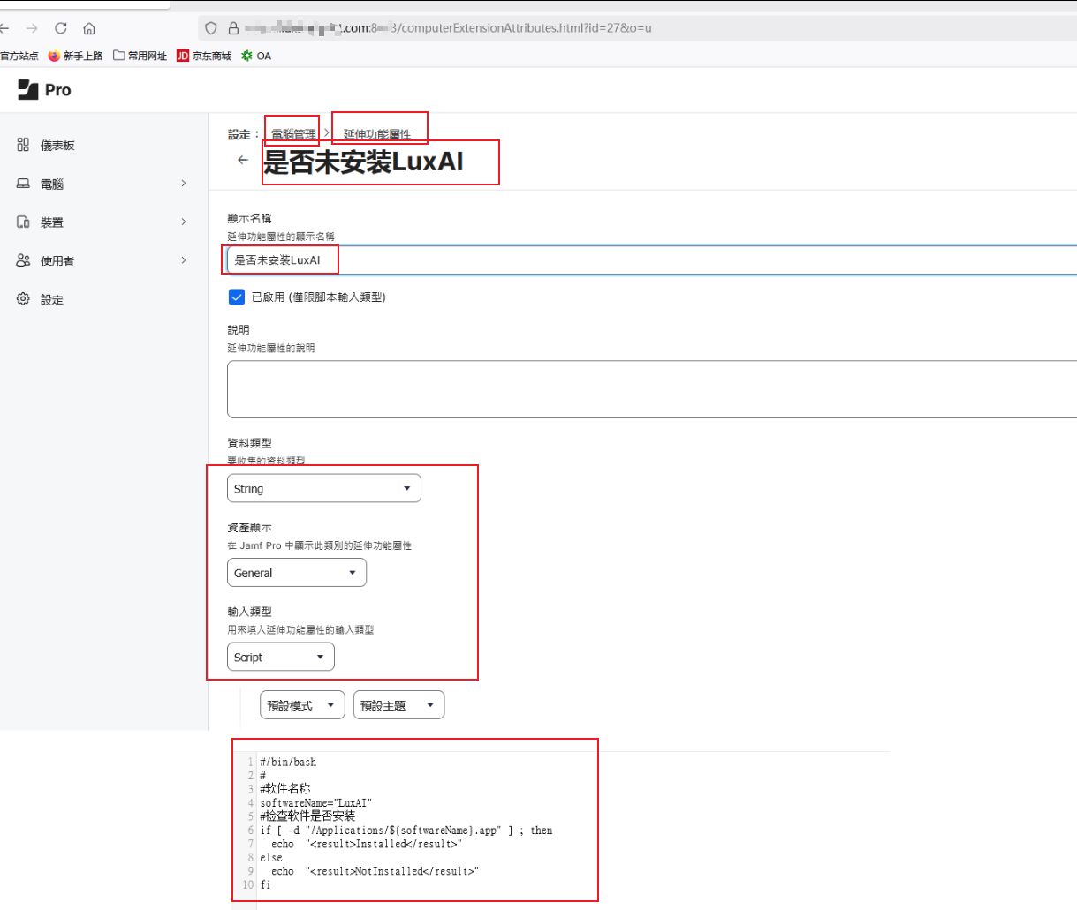Click the back arrow beside the title

point(243,160)
